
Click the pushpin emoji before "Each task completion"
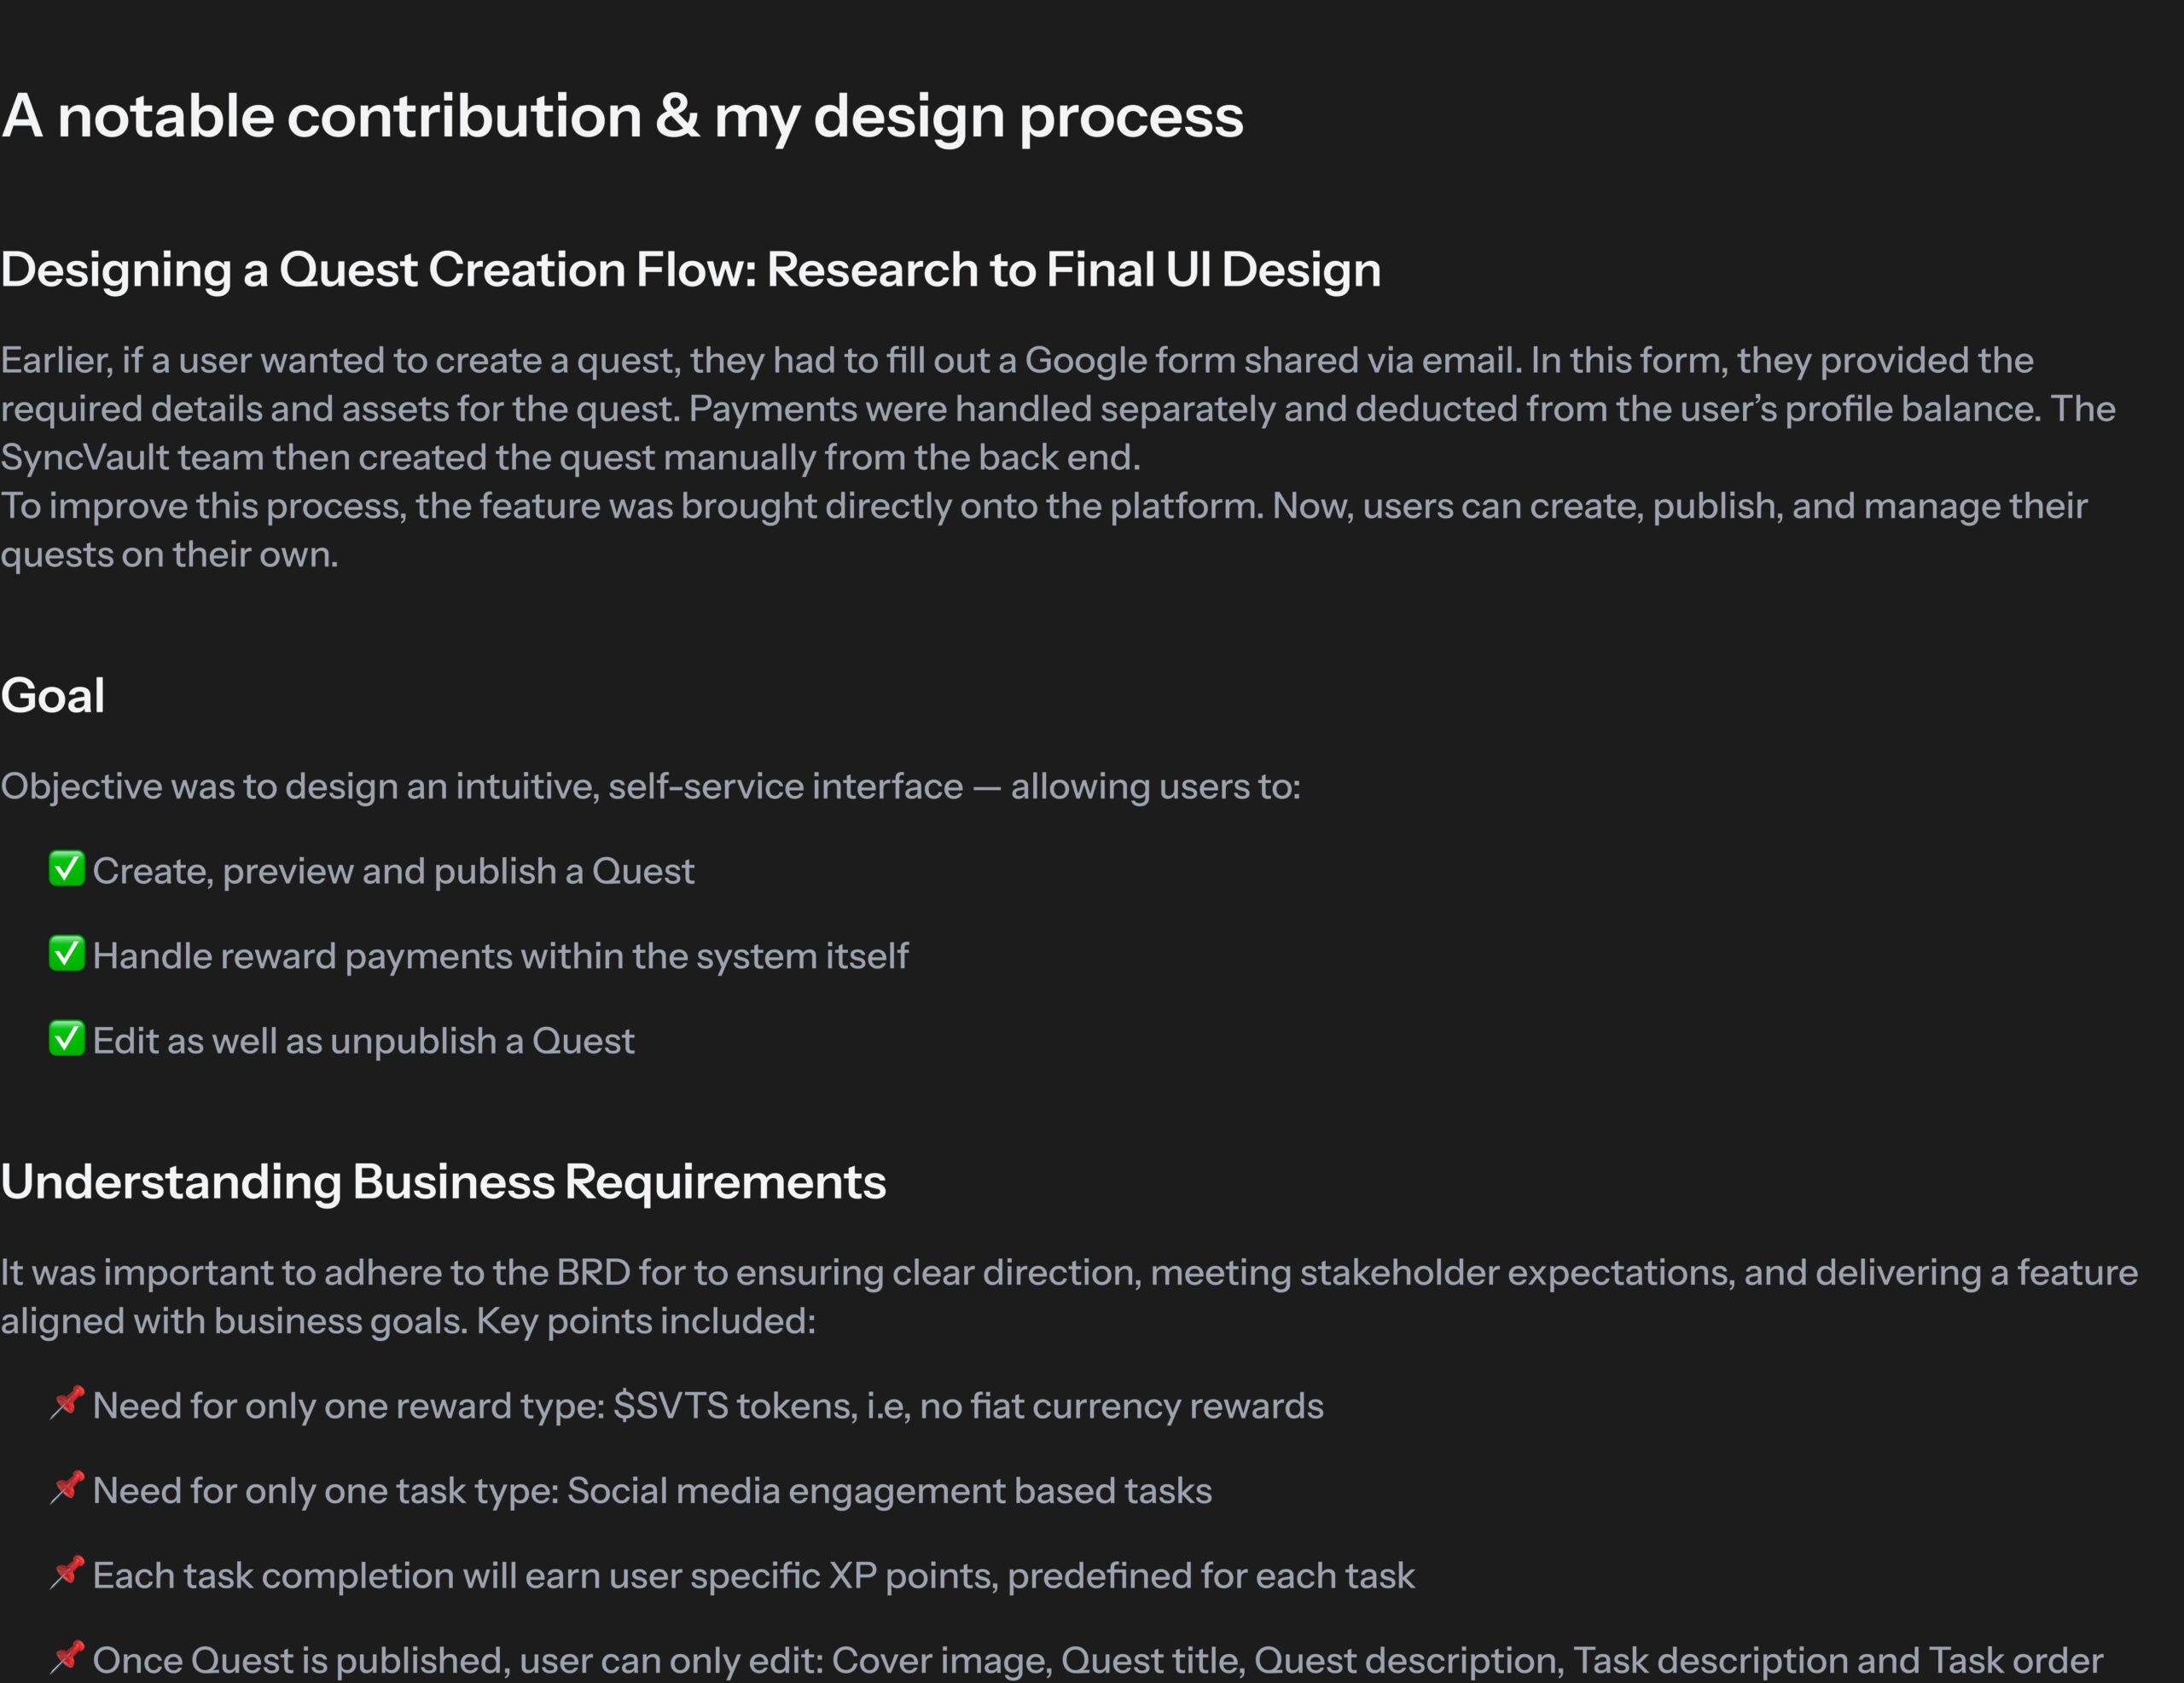(67, 1574)
